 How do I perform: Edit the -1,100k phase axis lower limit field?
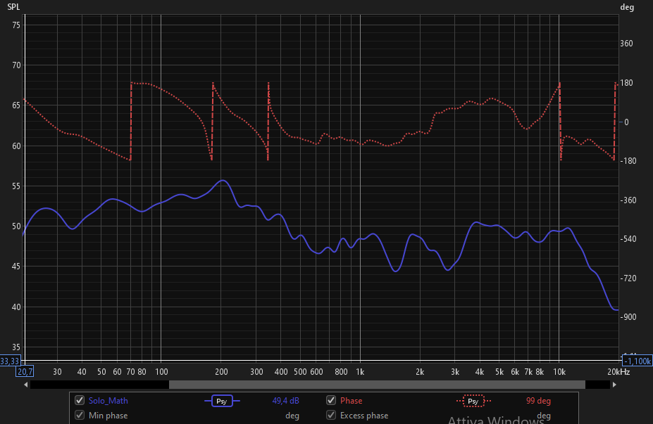click(x=638, y=361)
